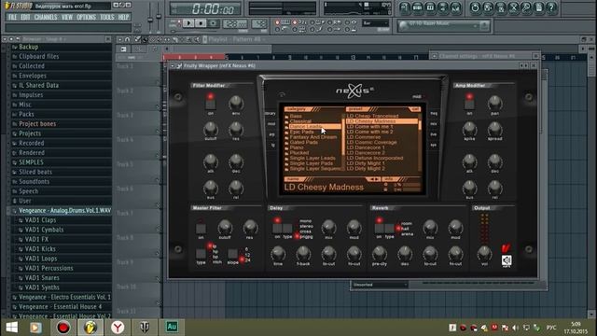Click the tempo display

(234, 23)
